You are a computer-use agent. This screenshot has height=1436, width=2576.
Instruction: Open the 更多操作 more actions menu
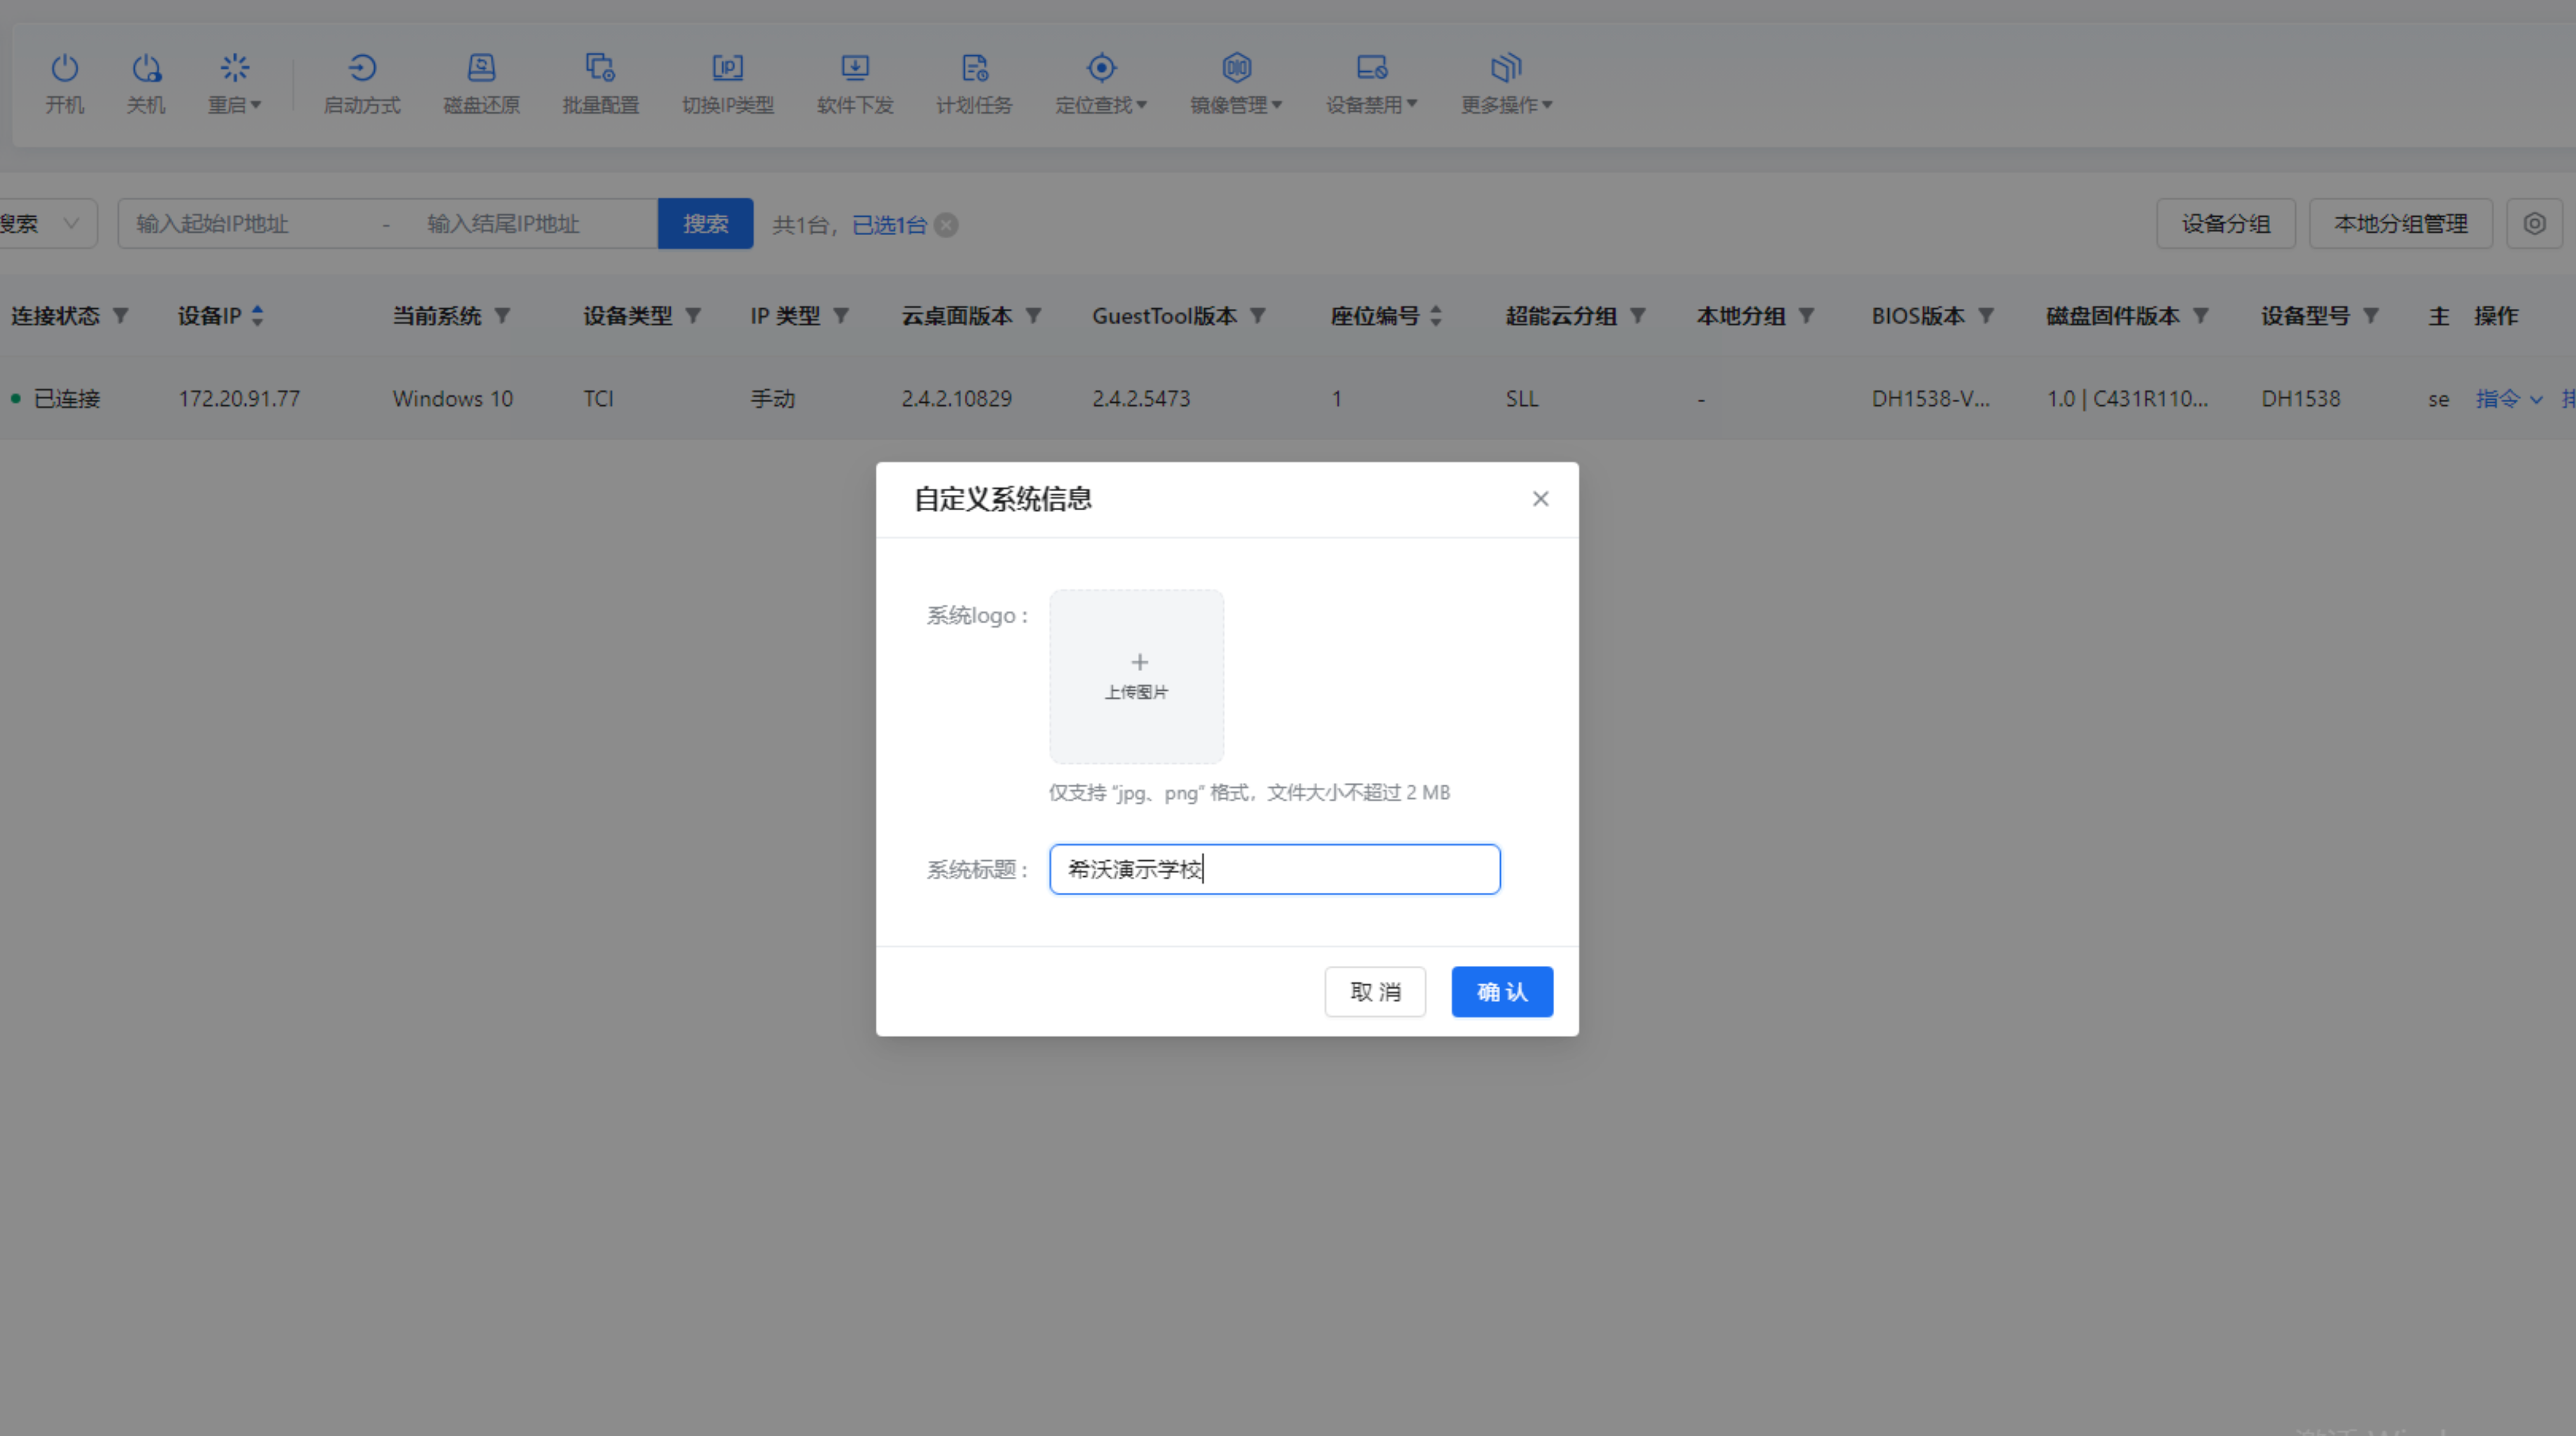(x=1506, y=104)
